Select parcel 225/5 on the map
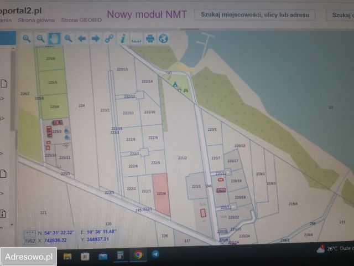The height and width of the screenshot is (266, 354). pyautogui.click(x=53, y=83)
